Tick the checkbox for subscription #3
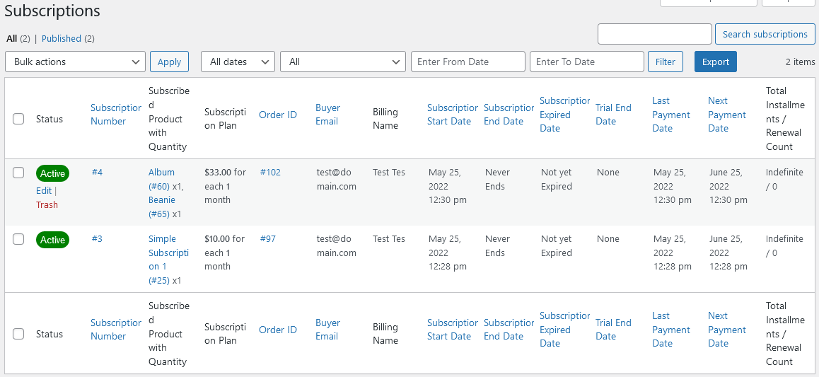Viewport: 819px width, 377px height. pyautogui.click(x=18, y=239)
